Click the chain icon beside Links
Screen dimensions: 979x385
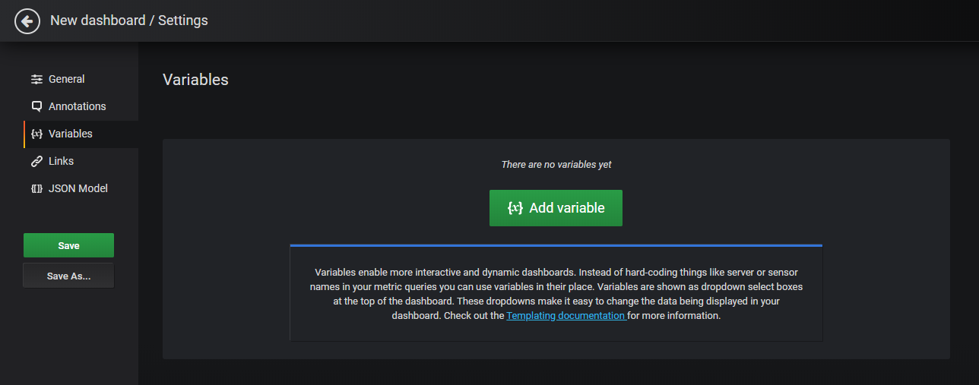point(36,161)
